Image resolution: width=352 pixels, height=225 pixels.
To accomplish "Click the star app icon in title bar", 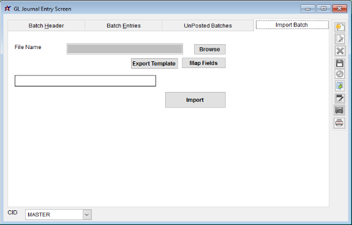I will pyautogui.click(x=7, y=9).
